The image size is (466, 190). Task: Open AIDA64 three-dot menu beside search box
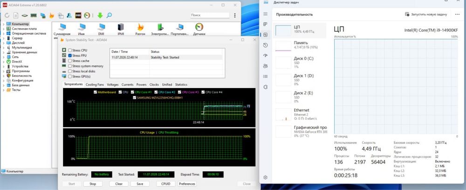235,15
